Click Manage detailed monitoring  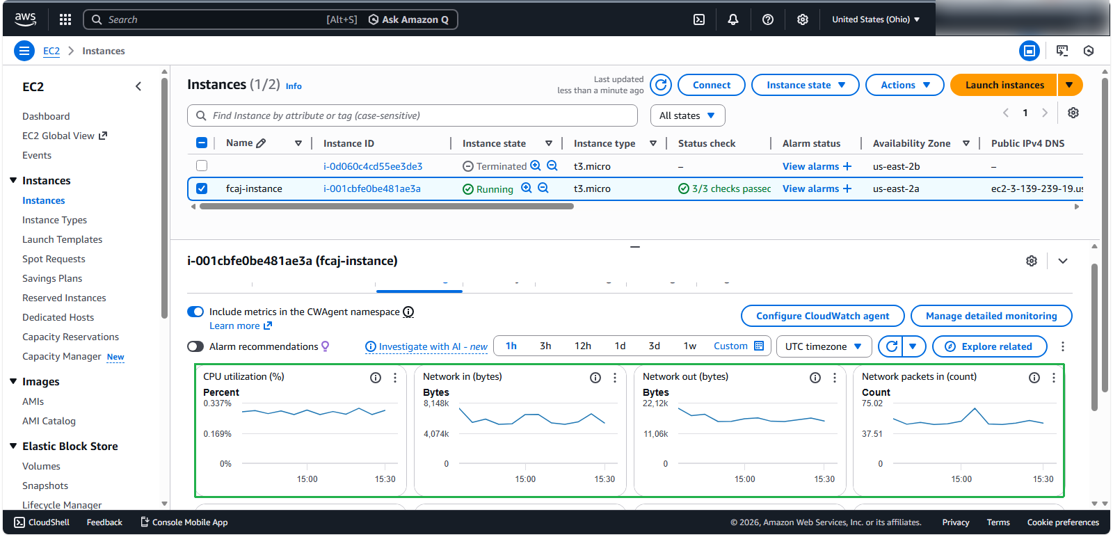click(x=991, y=316)
